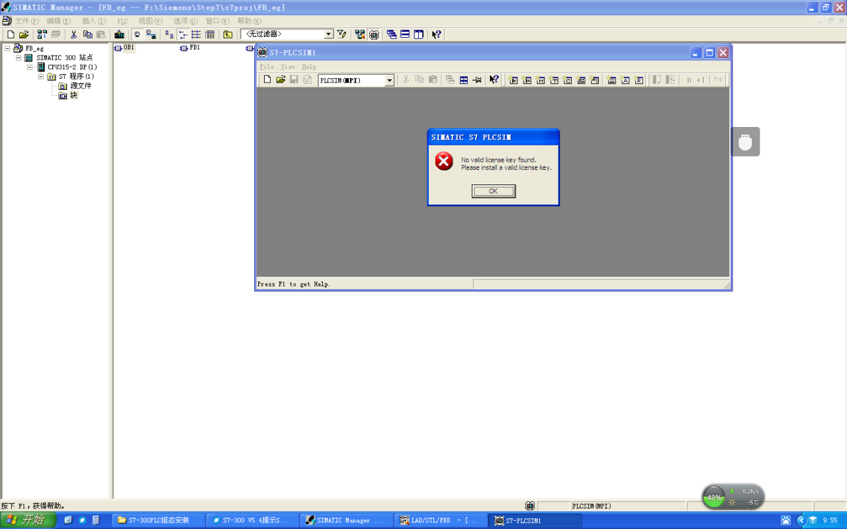Open the PLCSIM(MPI) connection dropdown
The width and height of the screenshot is (847, 529).
coord(389,81)
